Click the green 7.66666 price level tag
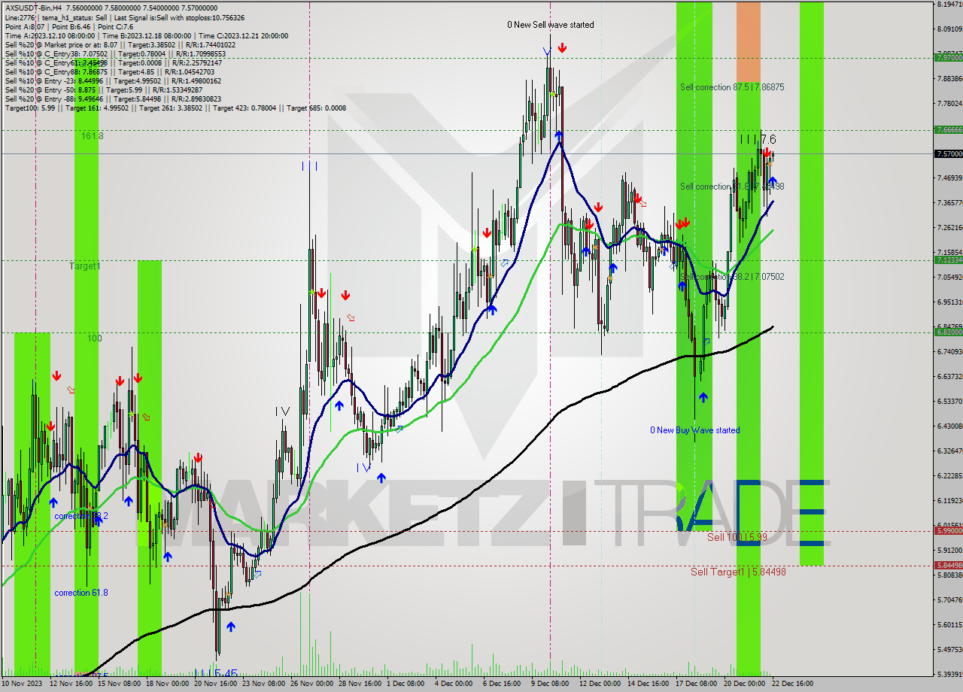 click(x=948, y=129)
